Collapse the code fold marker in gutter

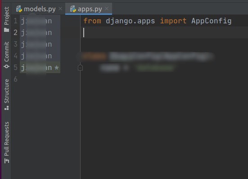pyautogui.click(x=80, y=67)
